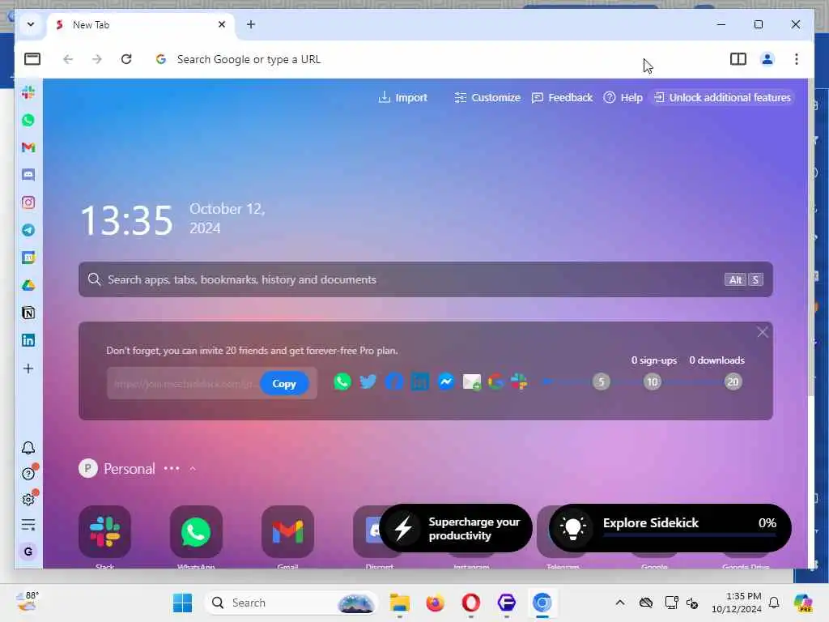This screenshot has height=622, width=829.
Task: Launch the Slack app tile
Action: (104, 532)
